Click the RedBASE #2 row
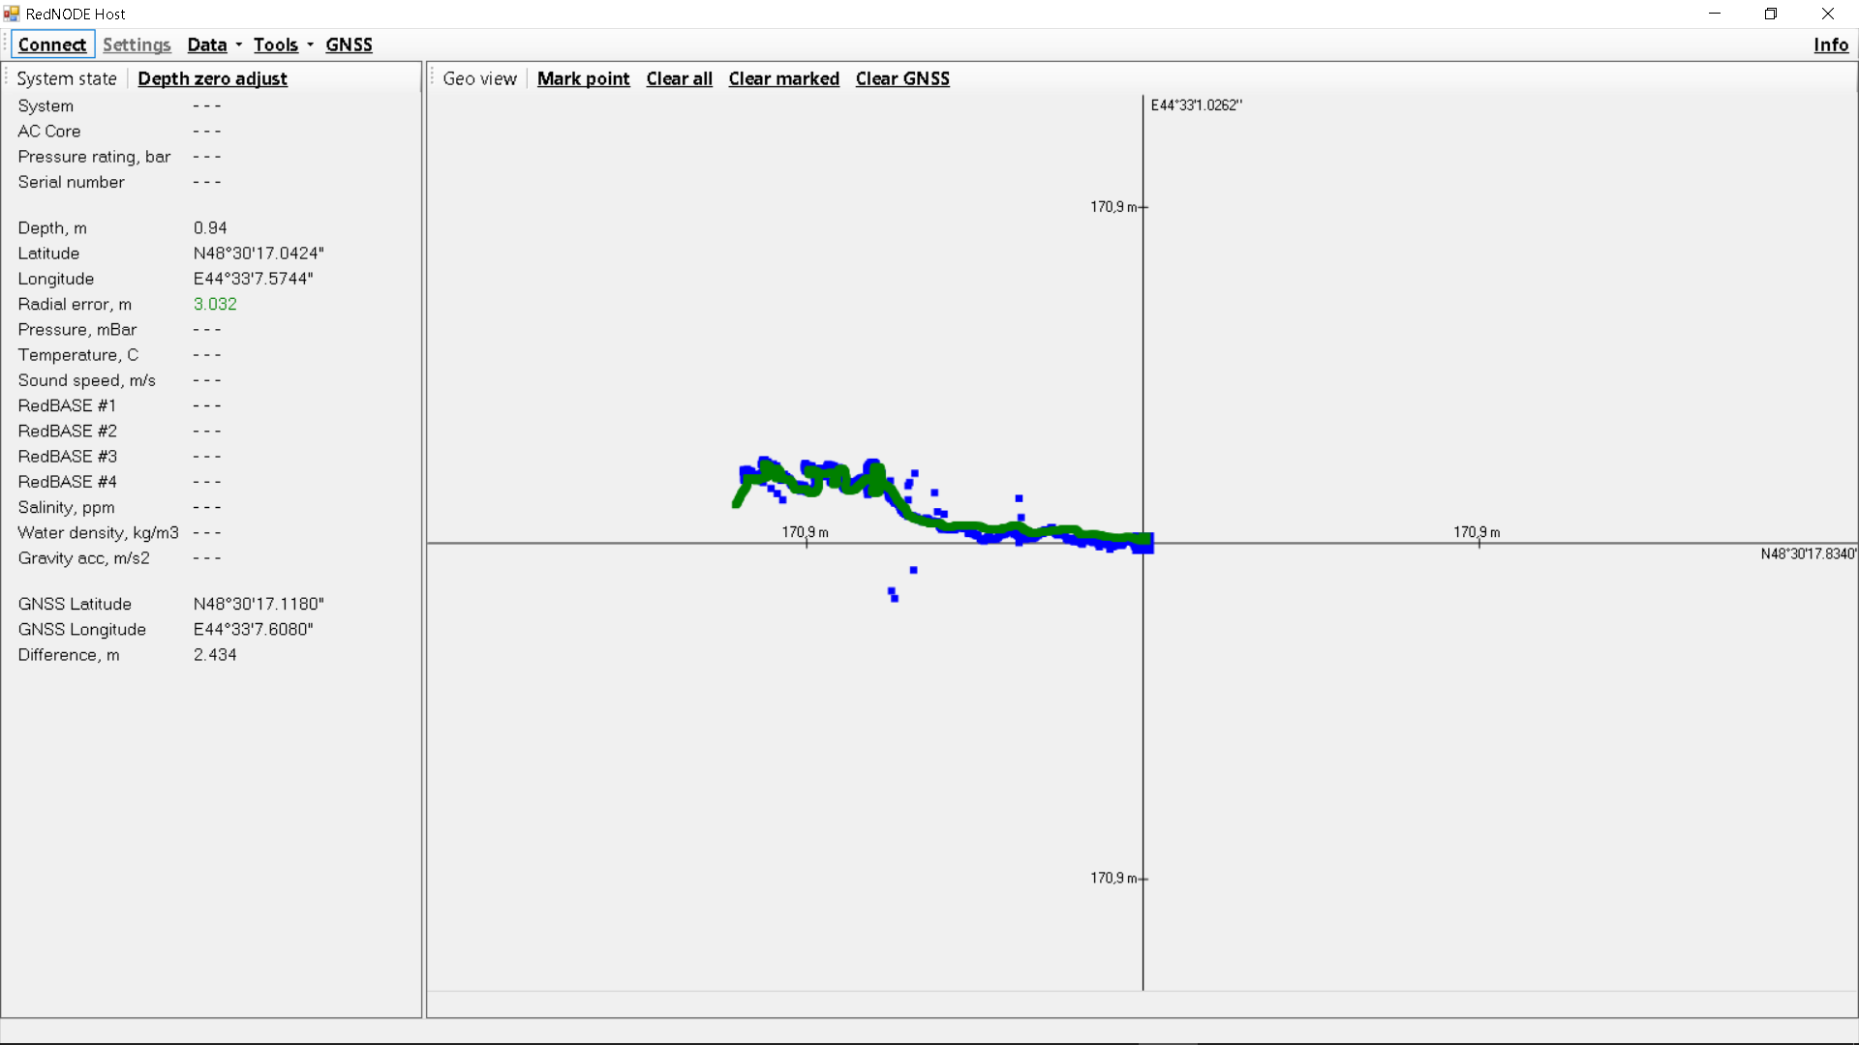 120,431
